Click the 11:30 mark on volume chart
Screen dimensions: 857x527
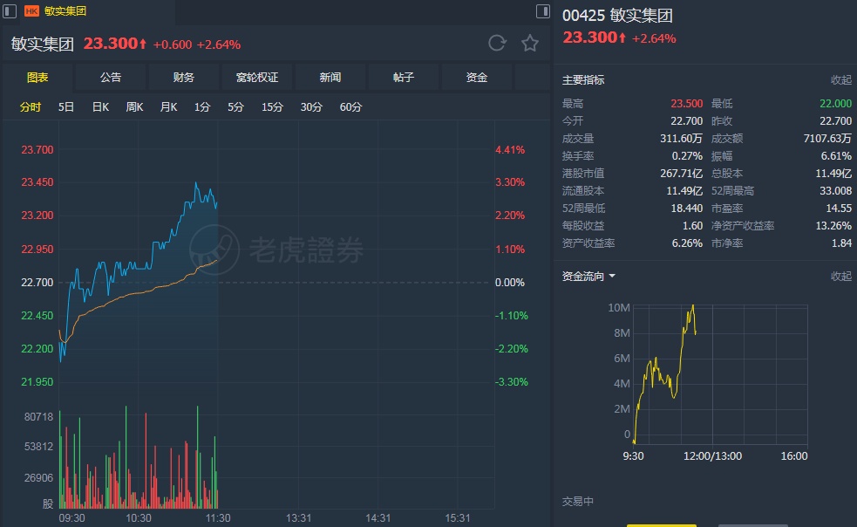tap(217, 517)
